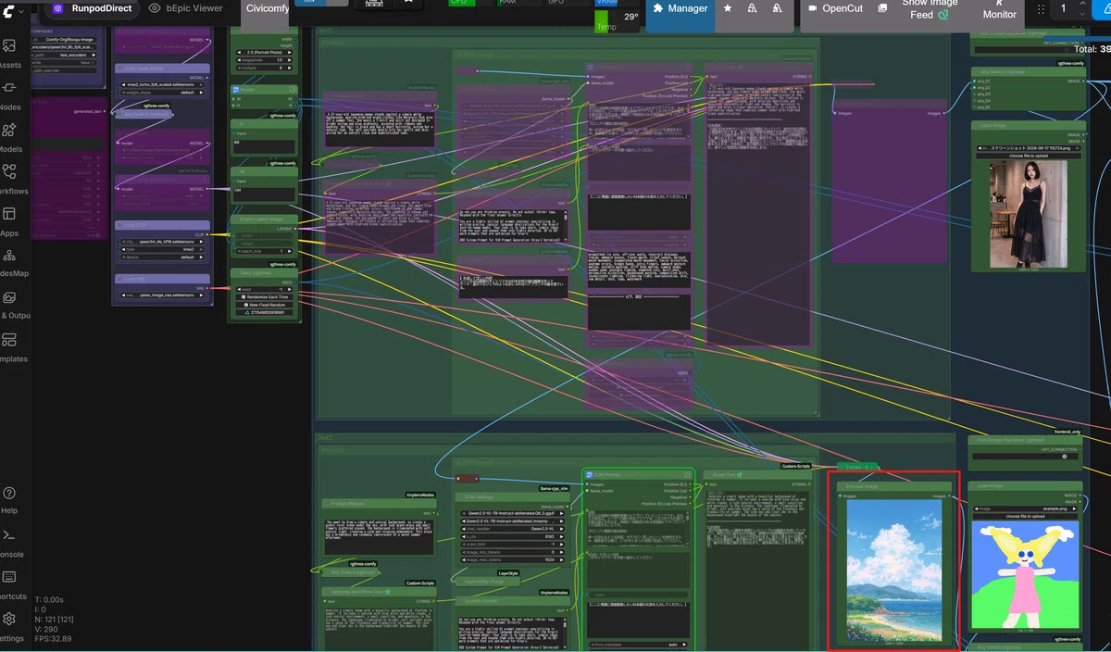Open the qwen3vl_4b_bf16.safetensors clip dropdown
The image size is (1111, 652).
pos(163,242)
